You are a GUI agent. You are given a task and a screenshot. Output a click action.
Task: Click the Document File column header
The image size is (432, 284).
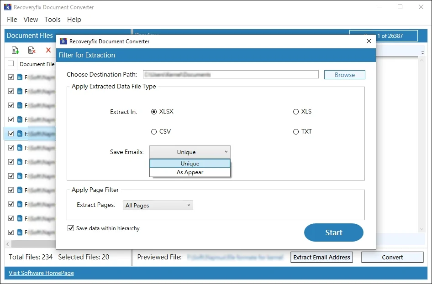37,64
